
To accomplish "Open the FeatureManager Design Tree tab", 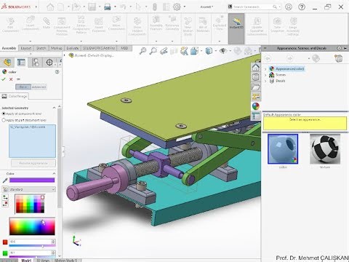I will tap(7, 63).
